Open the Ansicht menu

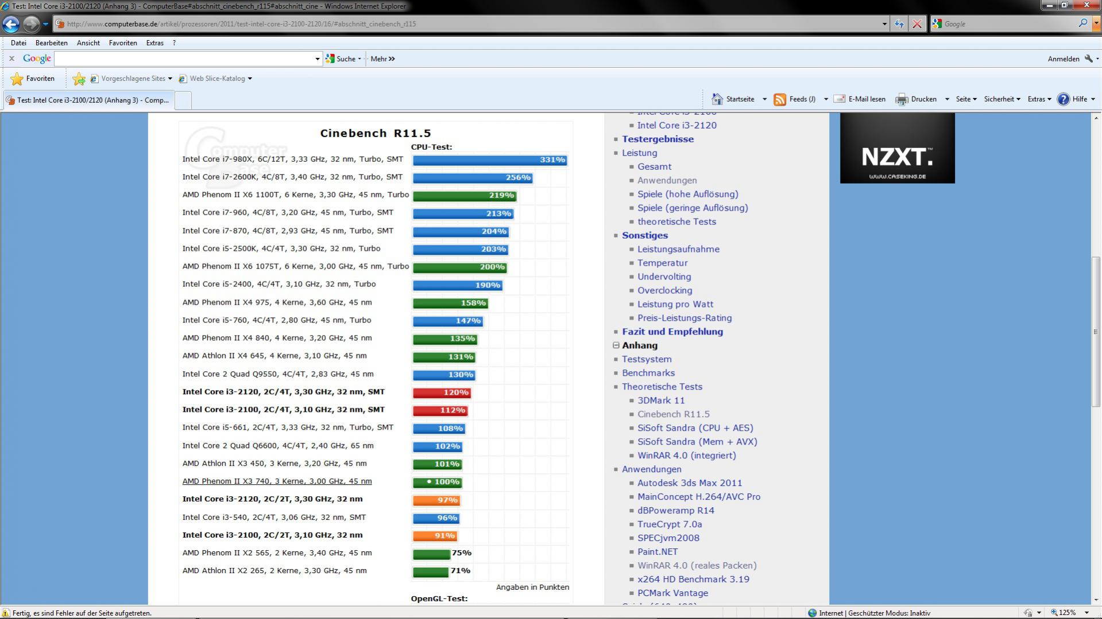click(x=88, y=43)
